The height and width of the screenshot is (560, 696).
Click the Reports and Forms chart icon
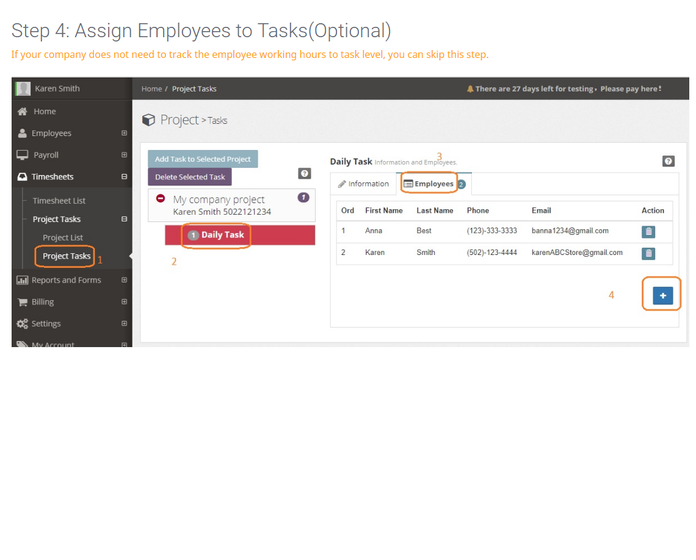pos(22,280)
